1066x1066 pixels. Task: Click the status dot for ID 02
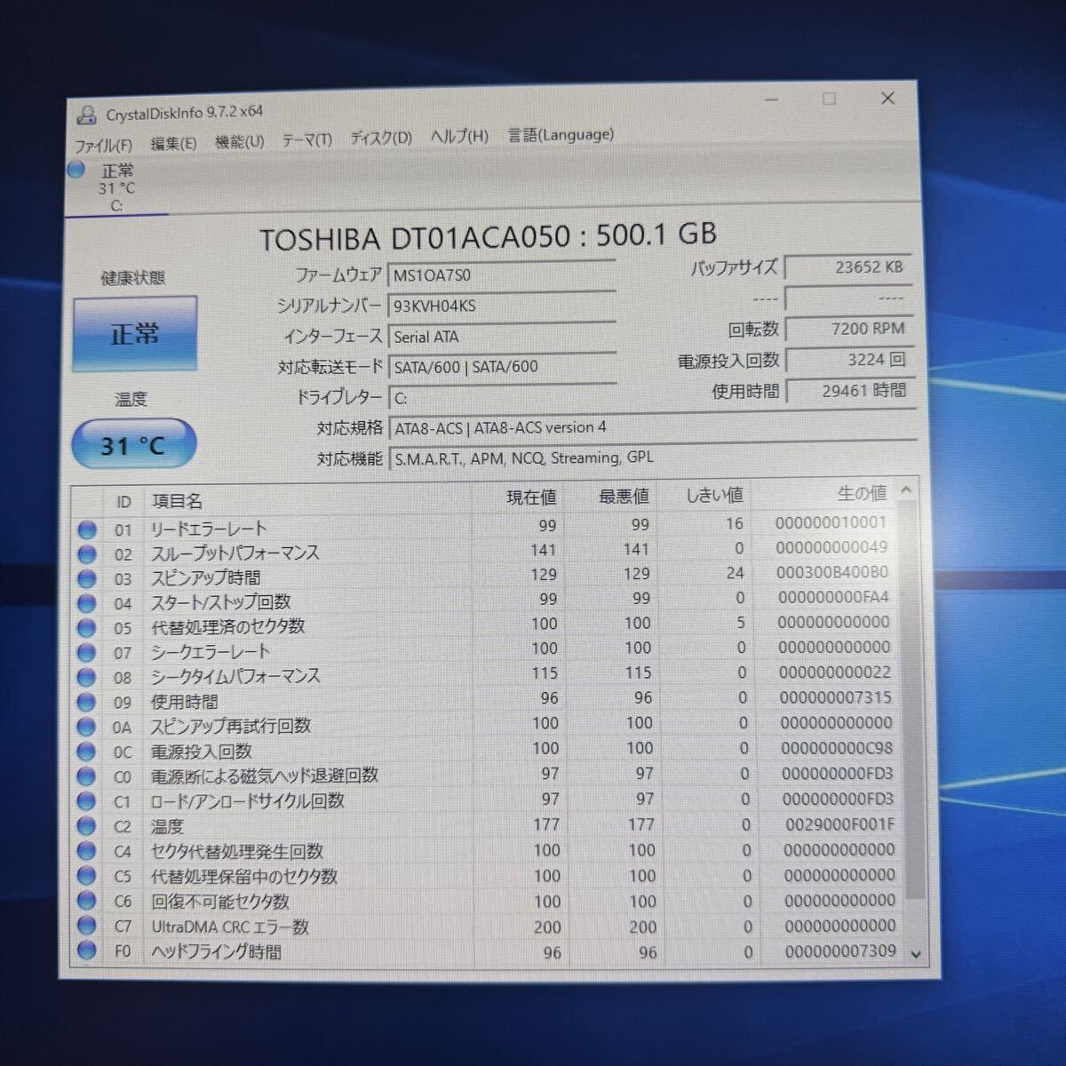[x=87, y=554]
